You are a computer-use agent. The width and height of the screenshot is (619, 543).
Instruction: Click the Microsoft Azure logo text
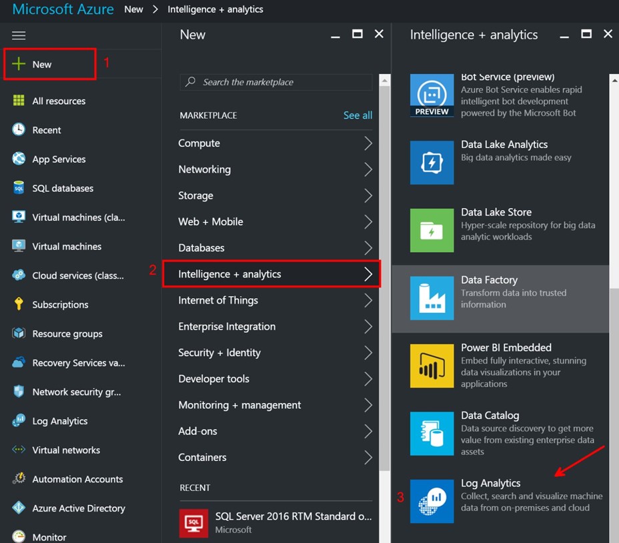[x=63, y=9]
